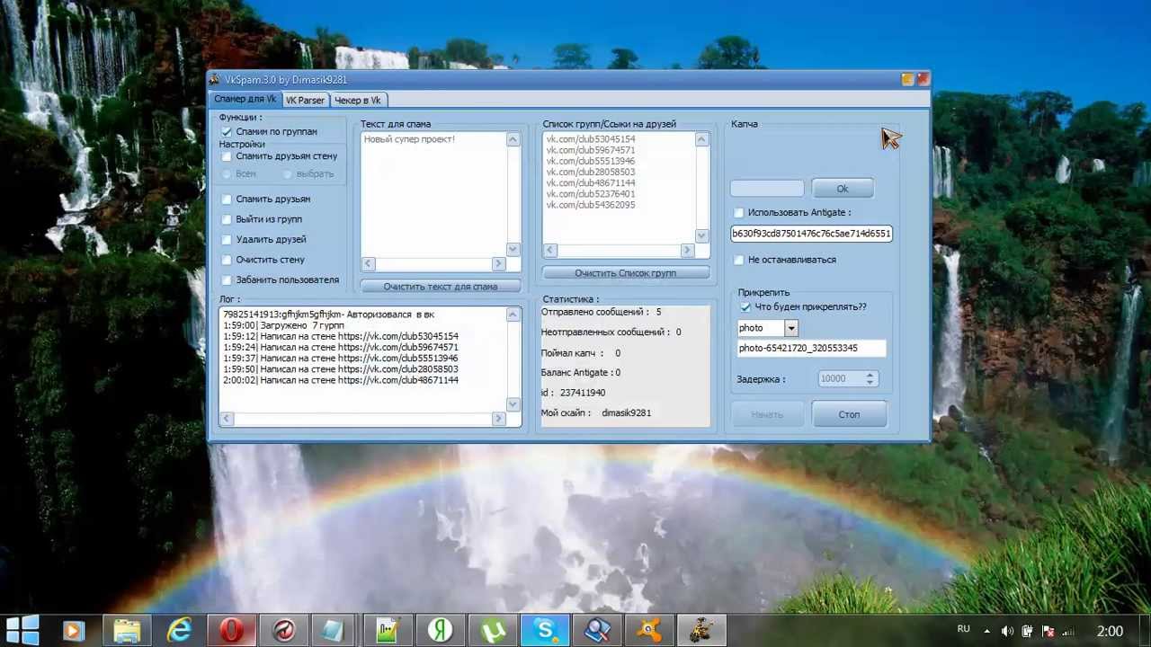This screenshot has height=647, width=1151.
Task: Click 'Очистить текст для спама' button
Action: pyautogui.click(x=441, y=287)
